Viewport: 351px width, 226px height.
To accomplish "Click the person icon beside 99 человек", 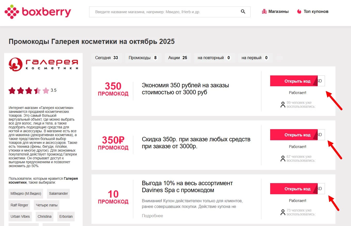I will 283,105.
